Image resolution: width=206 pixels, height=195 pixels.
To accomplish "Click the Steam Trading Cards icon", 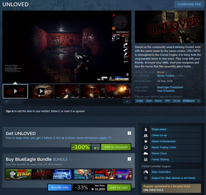I will [x=146, y=148].
